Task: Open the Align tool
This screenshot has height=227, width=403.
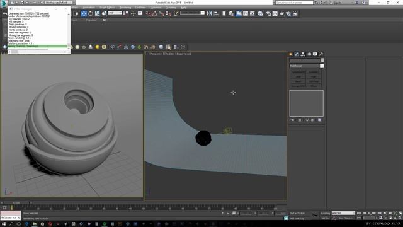Action: point(216,13)
